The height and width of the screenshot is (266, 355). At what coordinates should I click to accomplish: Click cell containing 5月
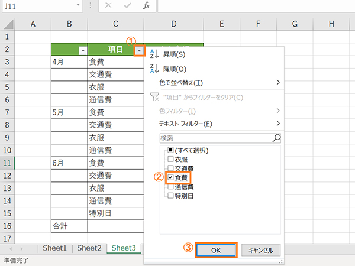pos(69,112)
